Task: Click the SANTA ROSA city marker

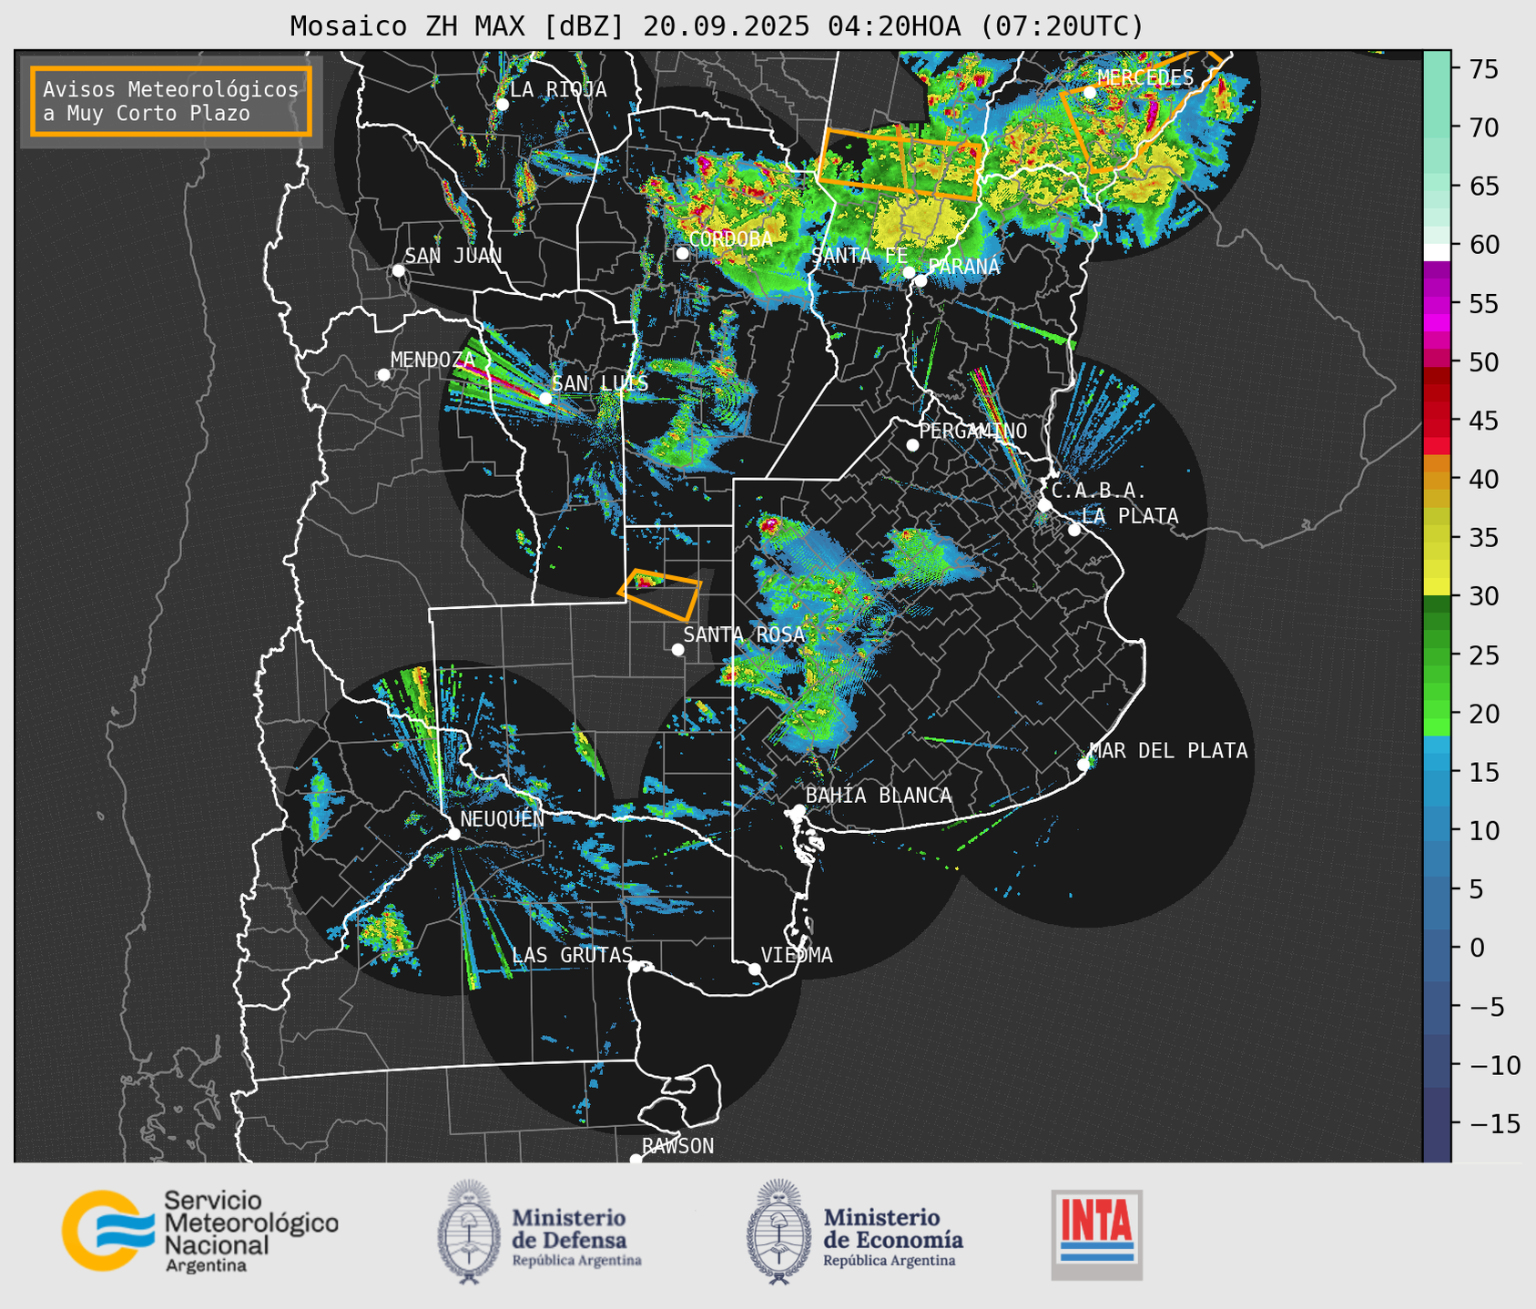Action: tap(677, 649)
